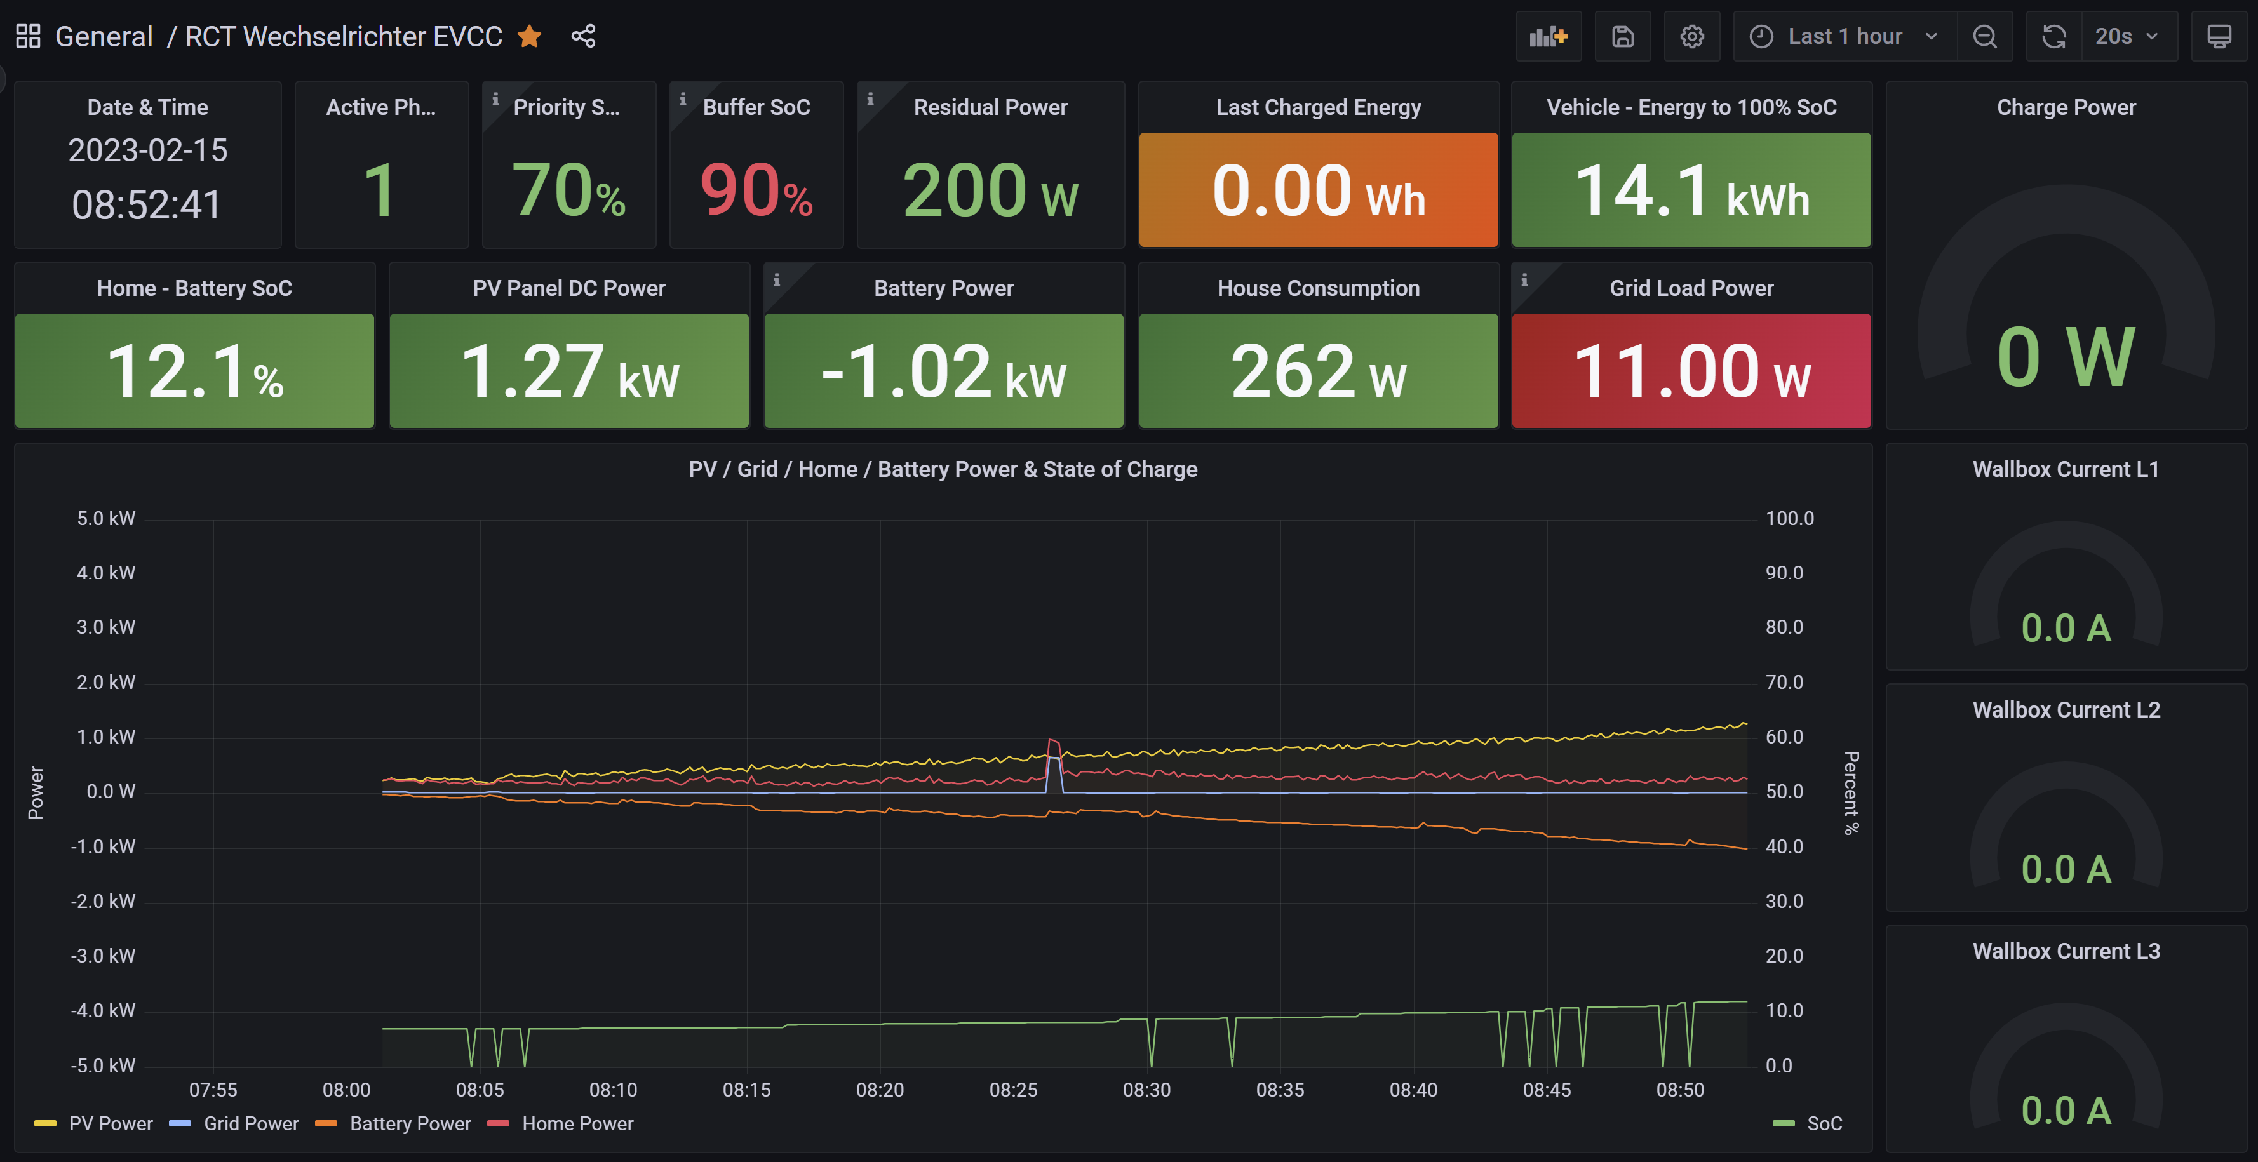2258x1162 pixels.
Task: Open the dashboards grid icon
Action: 28,36
